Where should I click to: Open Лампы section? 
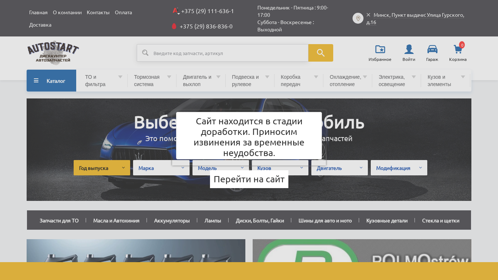[x=213, y=221]
